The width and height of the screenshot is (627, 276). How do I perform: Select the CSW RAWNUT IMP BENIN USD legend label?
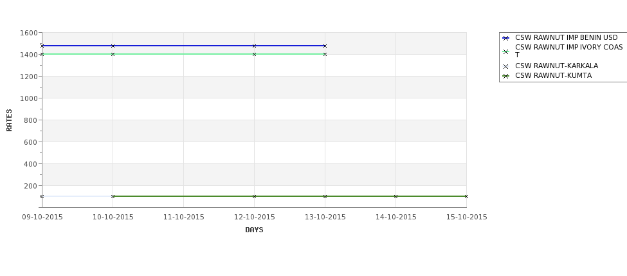566,37
